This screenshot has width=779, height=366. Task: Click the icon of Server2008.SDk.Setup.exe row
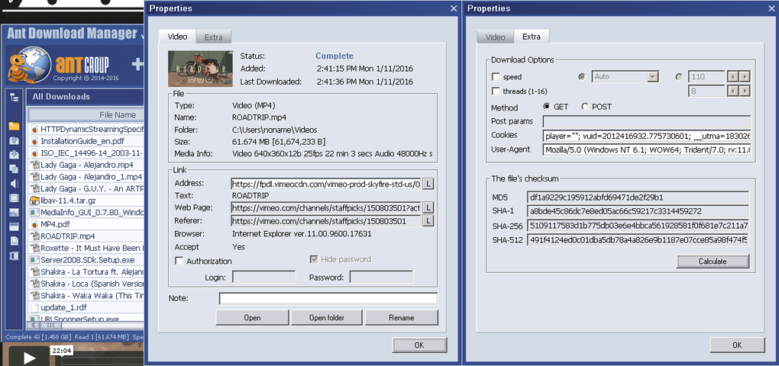34,260
